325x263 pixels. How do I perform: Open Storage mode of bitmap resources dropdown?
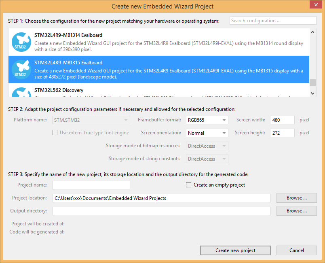click(x=207, y=146)
